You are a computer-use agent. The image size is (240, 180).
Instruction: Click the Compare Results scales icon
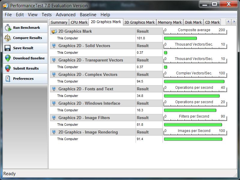tap(7, 38)
